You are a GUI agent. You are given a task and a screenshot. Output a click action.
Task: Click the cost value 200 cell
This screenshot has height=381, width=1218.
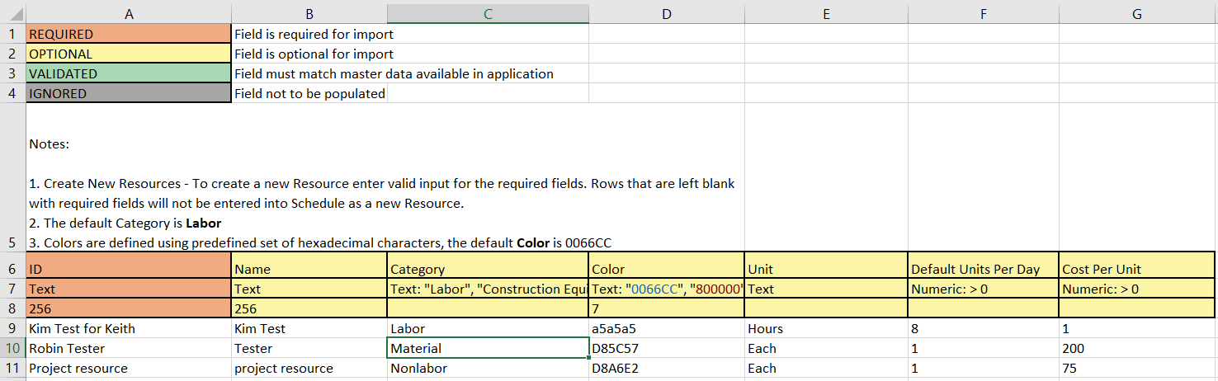(x=1137, y=348)
